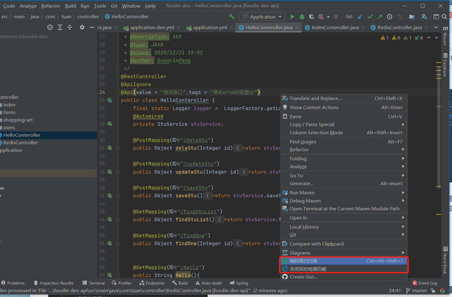Image resolution: width=452 pixels, height=297 pixels.
Task: Open the Word Book side panel
Action: point(445,260)
